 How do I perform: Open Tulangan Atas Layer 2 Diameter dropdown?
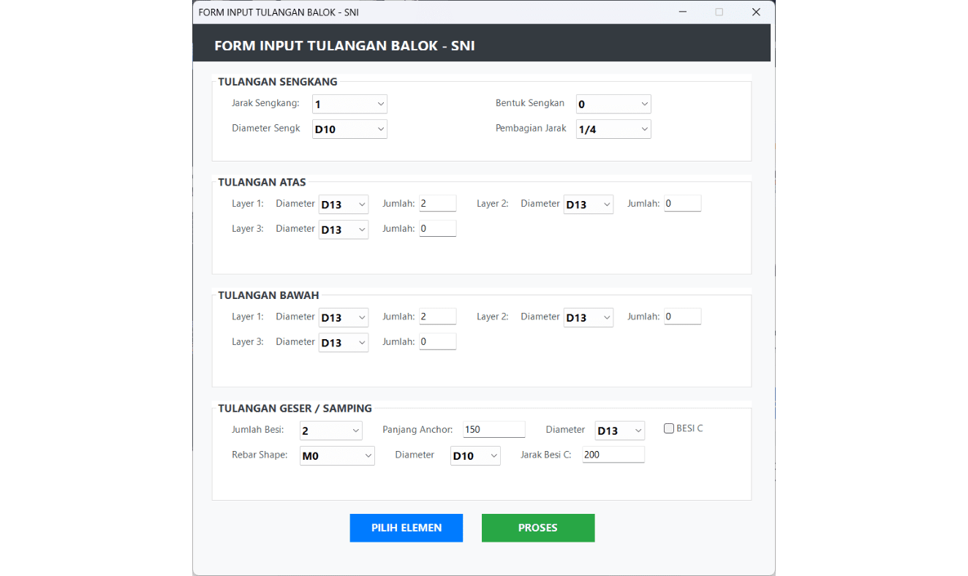(x=589, y=205)
